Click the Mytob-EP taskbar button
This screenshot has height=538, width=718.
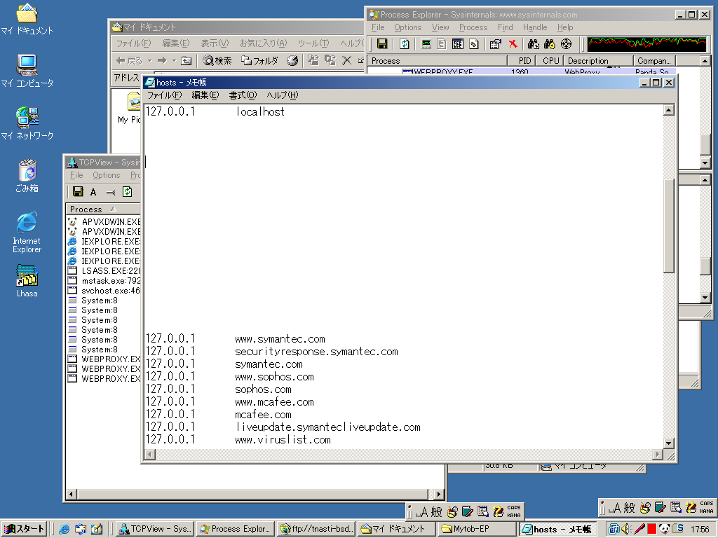coord(476,529)
